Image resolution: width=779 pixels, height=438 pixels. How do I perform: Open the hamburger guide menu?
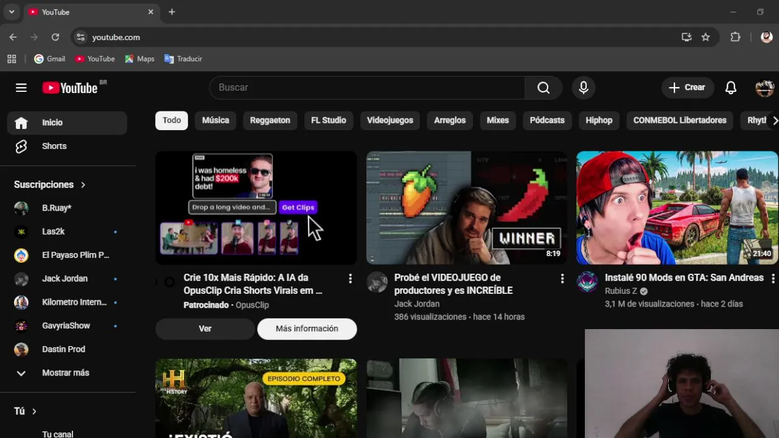(21, 88)
